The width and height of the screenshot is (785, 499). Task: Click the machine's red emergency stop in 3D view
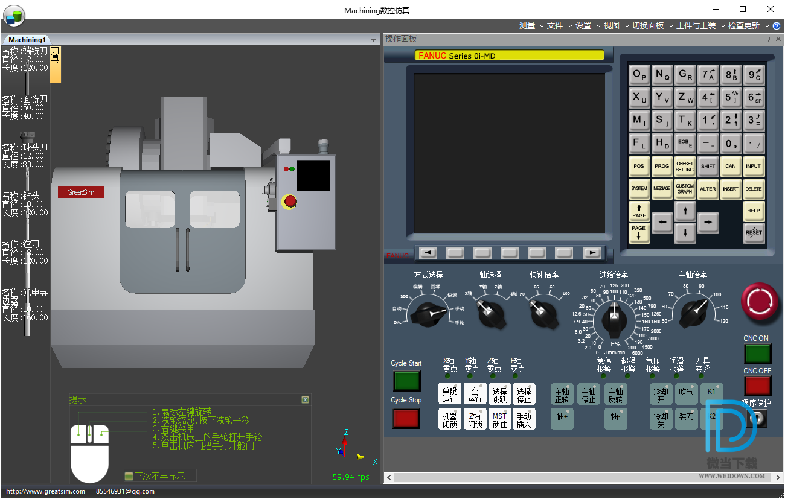[x=290, y=201]
